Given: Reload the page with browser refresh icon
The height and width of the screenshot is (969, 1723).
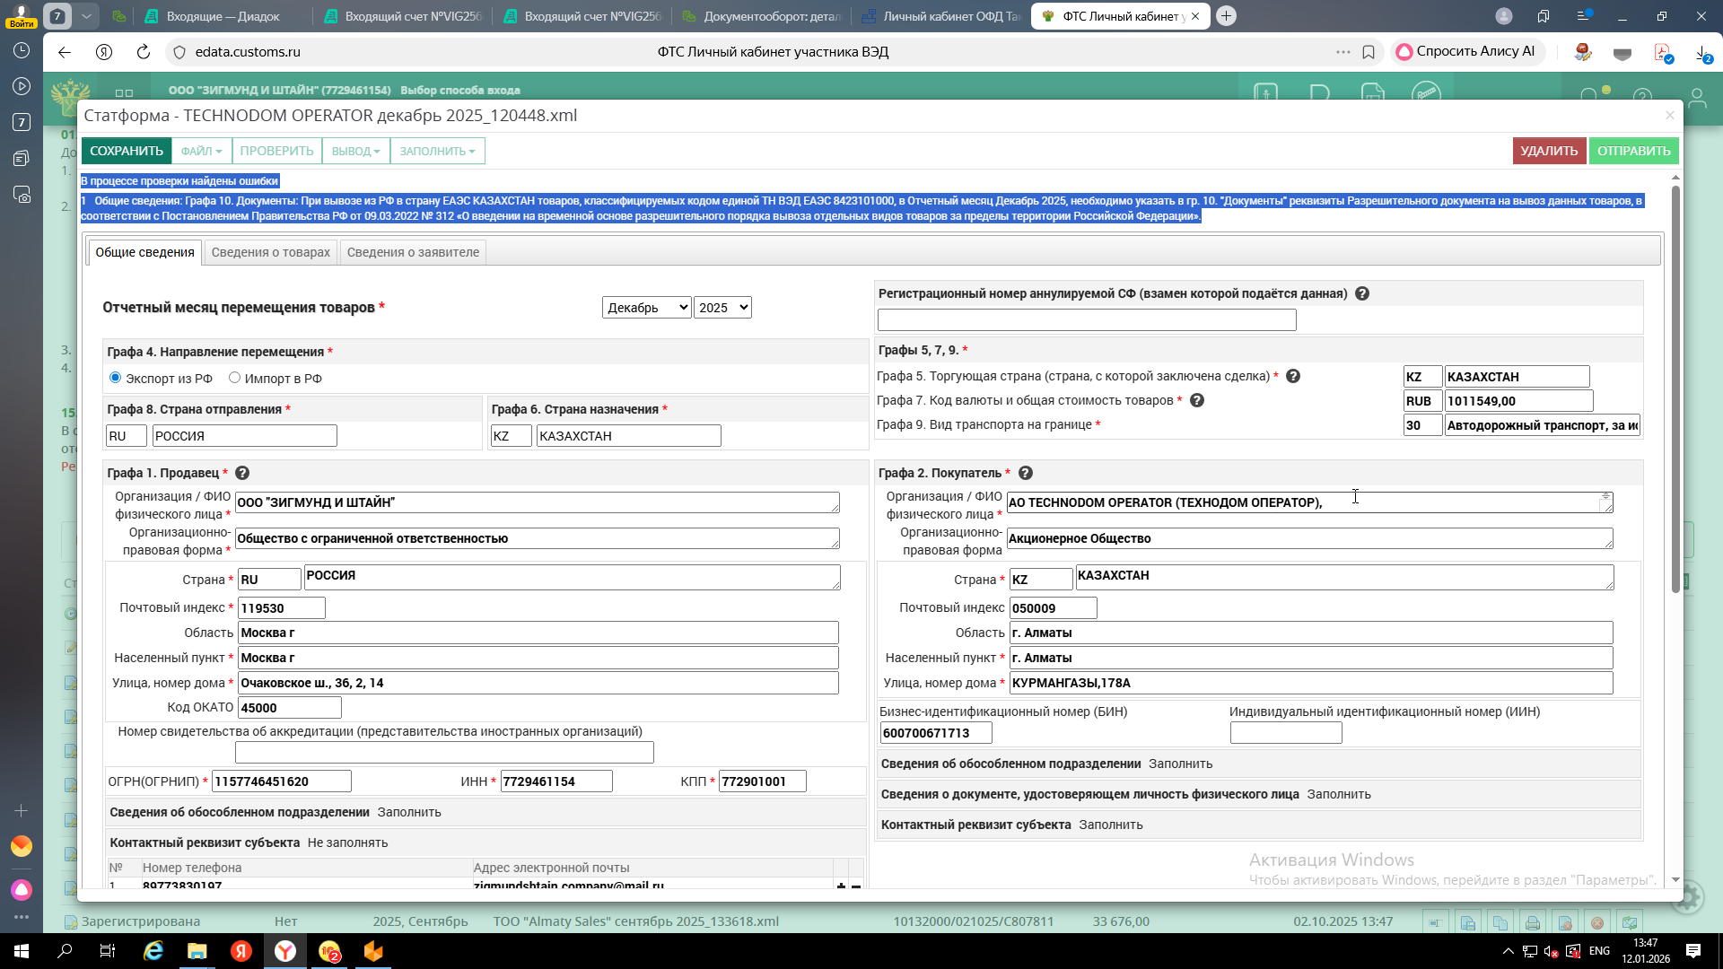Looking at the screenshot, I should click(143, 52).
